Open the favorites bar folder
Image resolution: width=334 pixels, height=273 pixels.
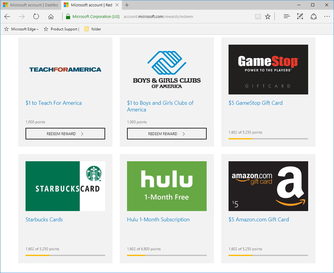pos(93,29)
